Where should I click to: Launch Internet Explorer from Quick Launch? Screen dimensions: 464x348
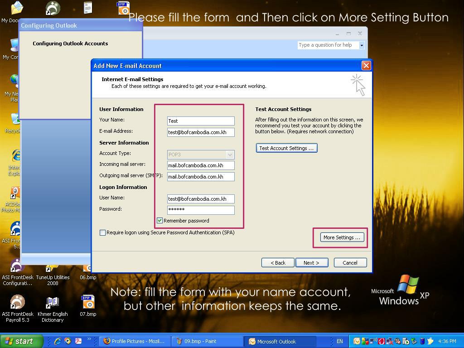tap(58, 341)
